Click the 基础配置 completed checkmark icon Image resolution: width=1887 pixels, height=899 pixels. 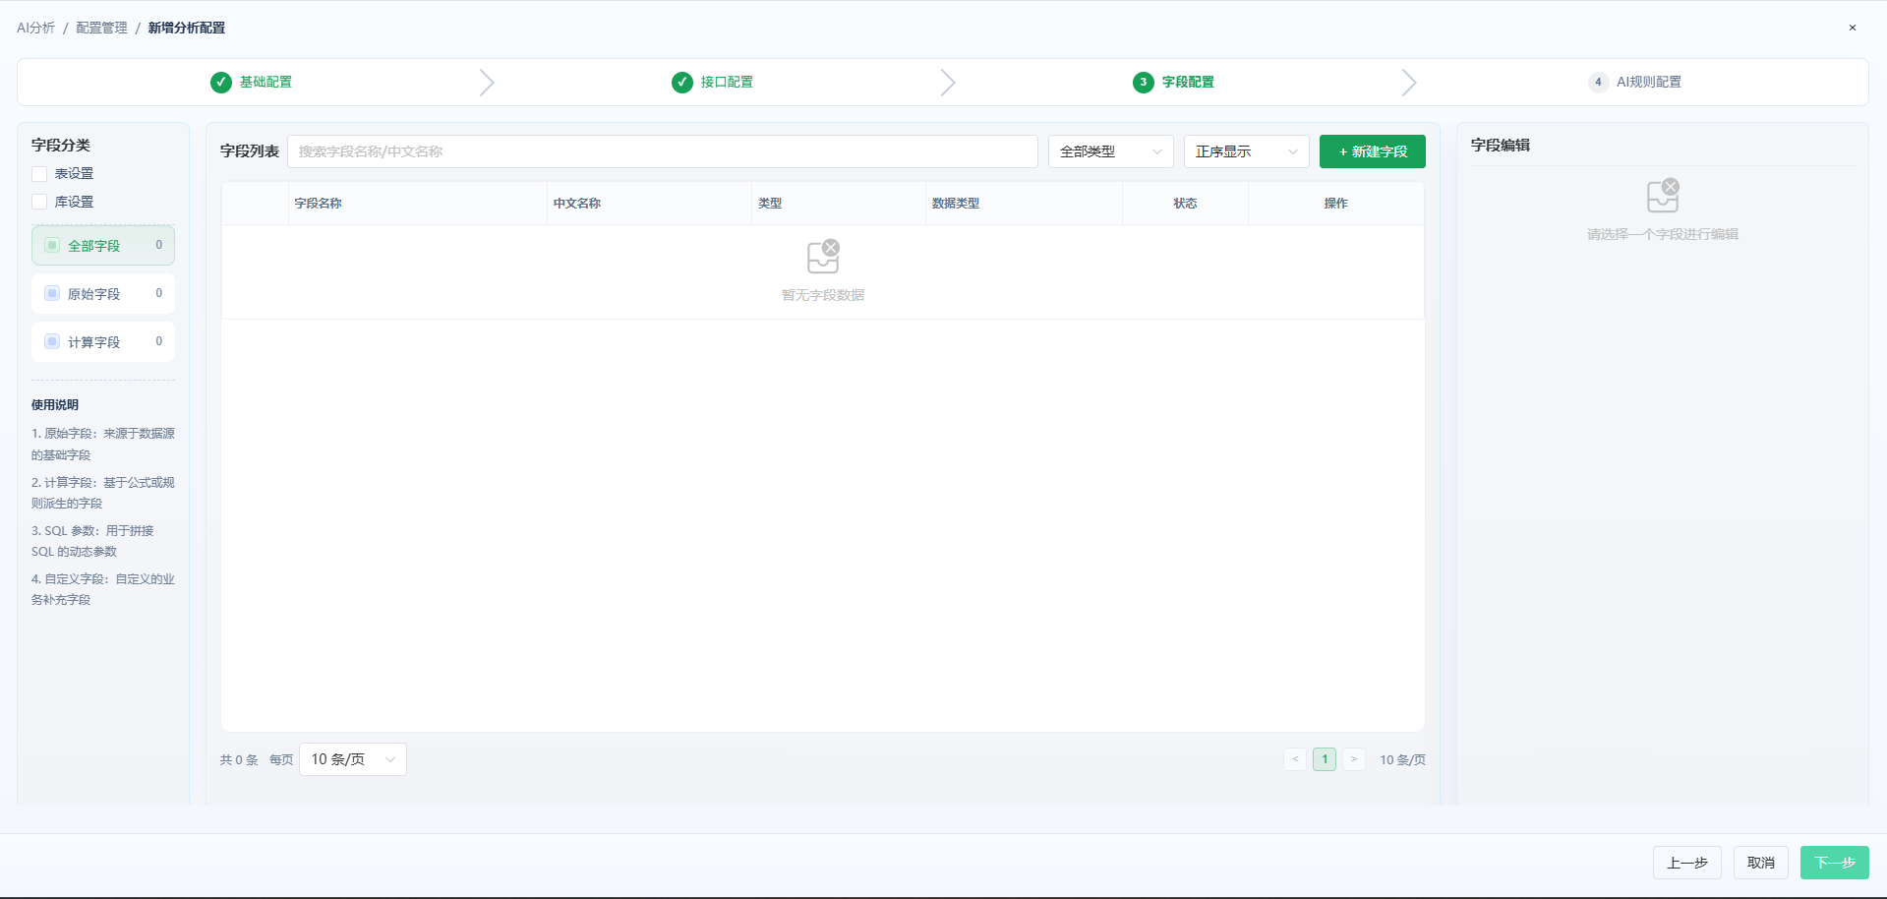(221, 83)
